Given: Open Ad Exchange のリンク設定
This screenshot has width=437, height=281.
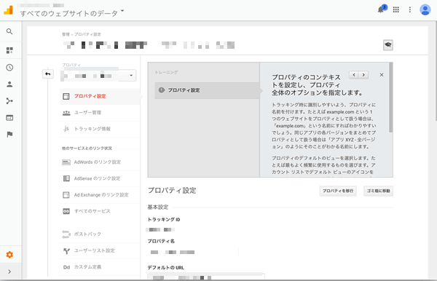Looking at the screenshot, I should coord(100,195).
